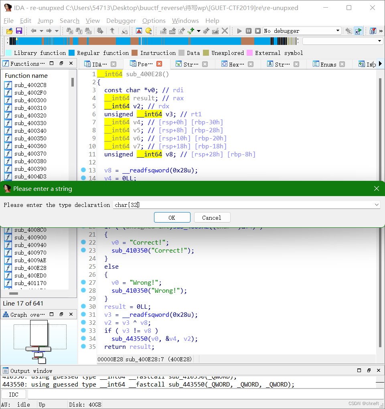Open the type declaration dropdown arrow
This screenshot has width=385, height=409.
[377, 204]
